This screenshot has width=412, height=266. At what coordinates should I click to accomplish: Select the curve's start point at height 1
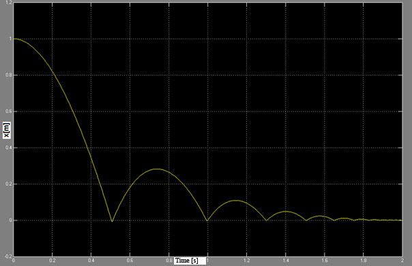click(x=14, y=39)
